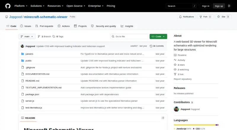Open header menu icon beside Sign up
This screenshot has width=237, height=130.
pyautogui.click(x=229, y=6)
